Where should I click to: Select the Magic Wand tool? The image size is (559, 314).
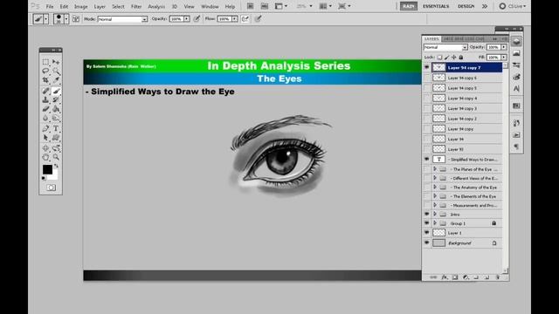click(56, 71)
